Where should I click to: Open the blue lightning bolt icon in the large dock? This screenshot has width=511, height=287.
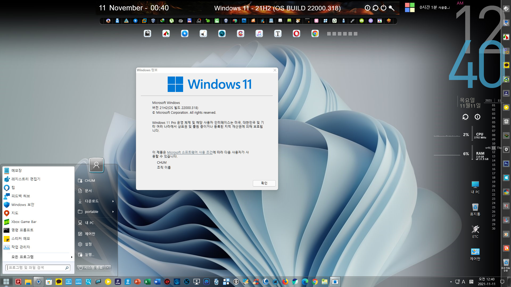coord(185,33)
